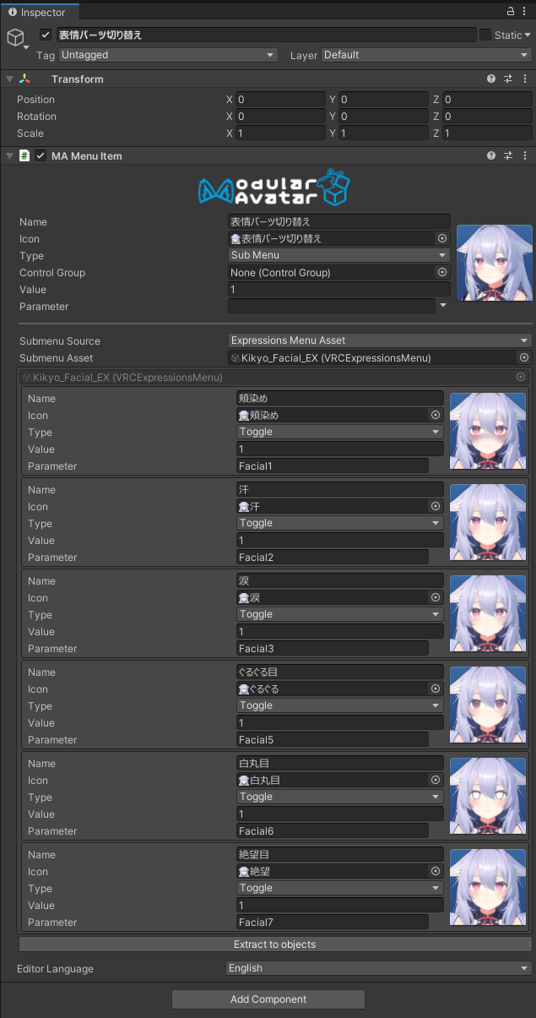Screen dimensions: 536x1018
Task: Click the 頬染め face thumbnail
Action: click(x=488, y=432)
